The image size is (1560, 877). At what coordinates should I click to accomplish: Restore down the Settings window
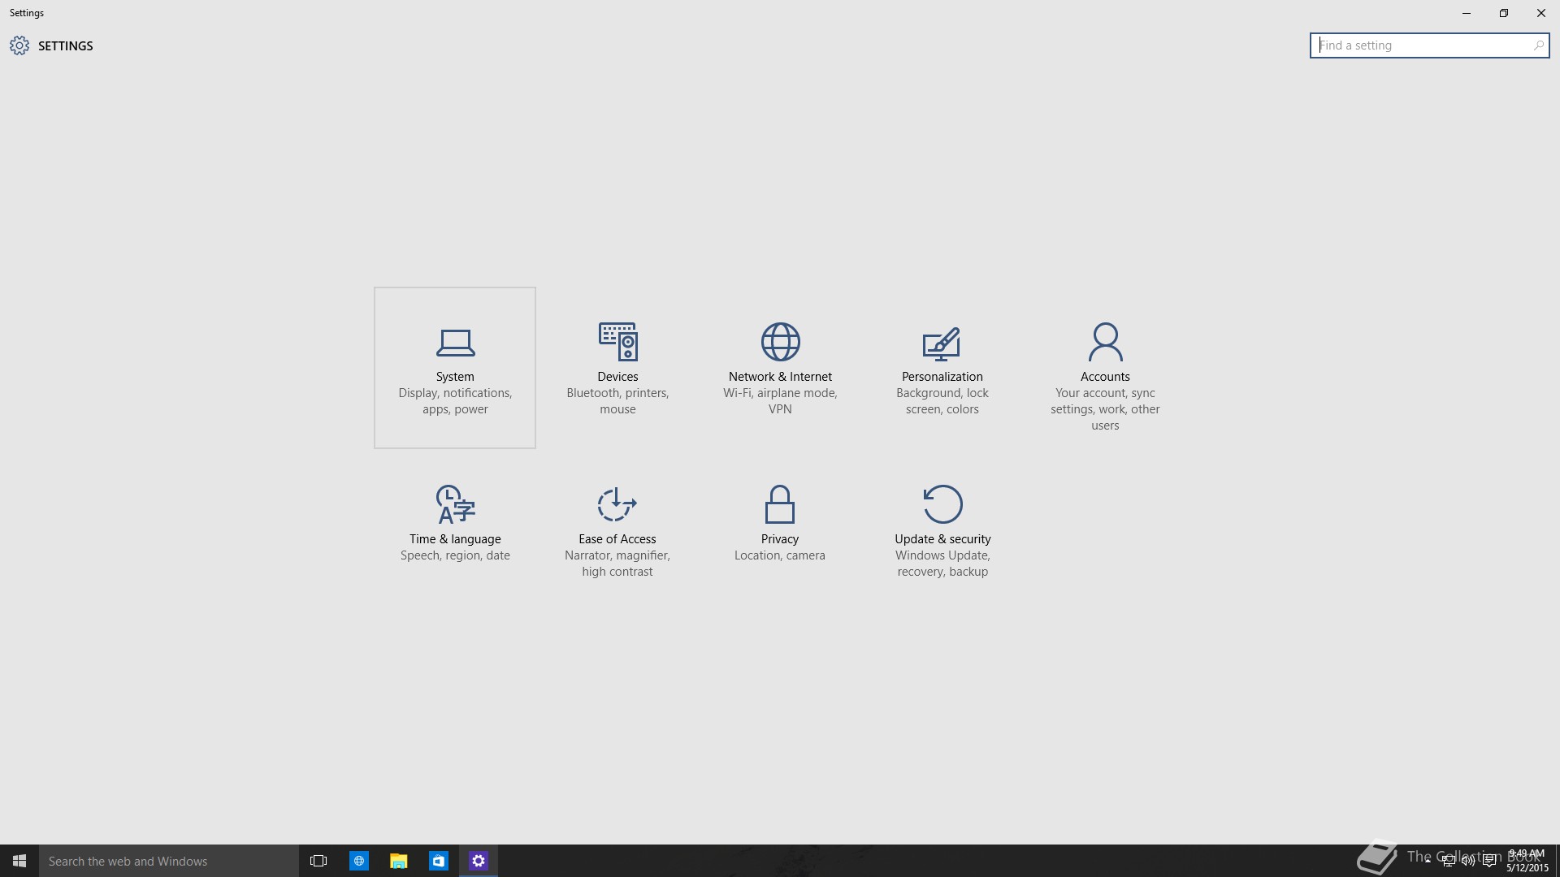click(x=1504, y=13)
